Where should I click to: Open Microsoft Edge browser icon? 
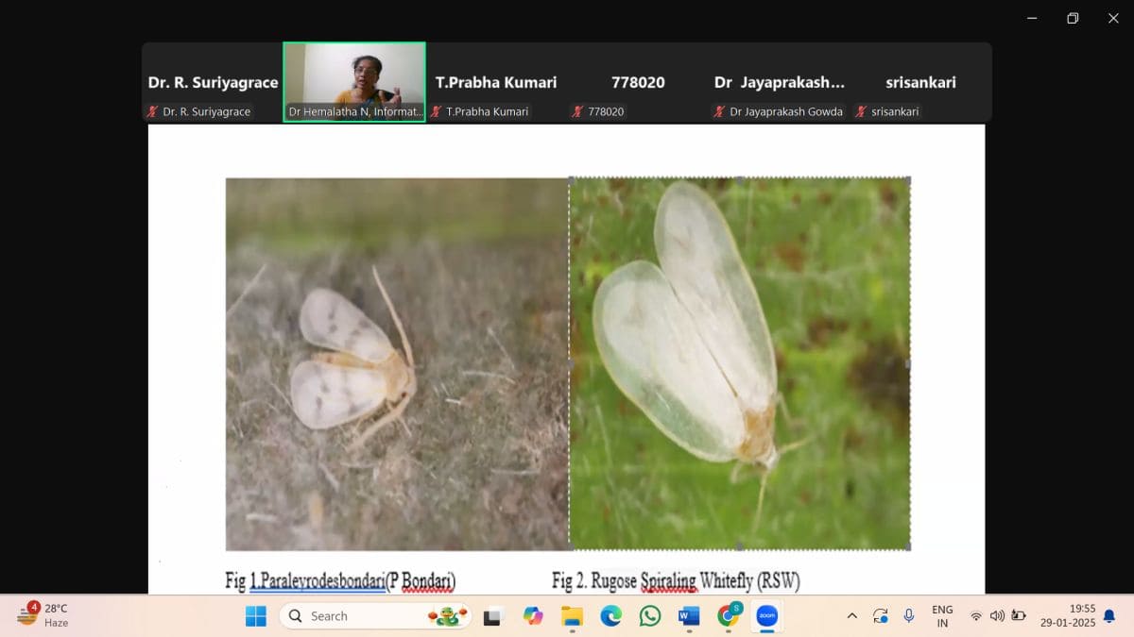(611, 616)
